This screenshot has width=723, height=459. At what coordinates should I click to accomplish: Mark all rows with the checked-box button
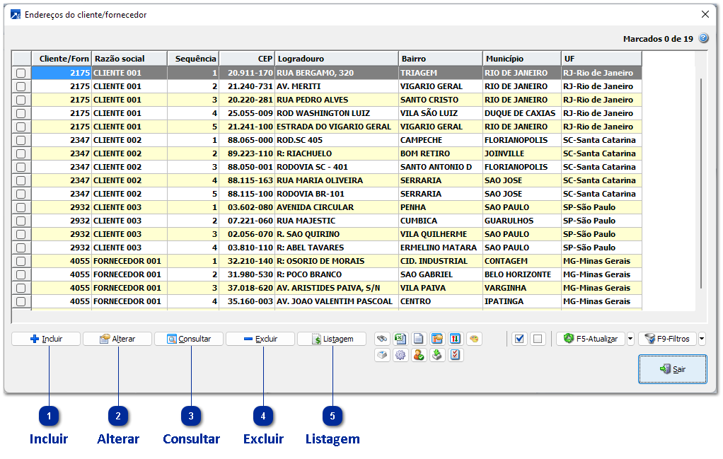(520, 339)
